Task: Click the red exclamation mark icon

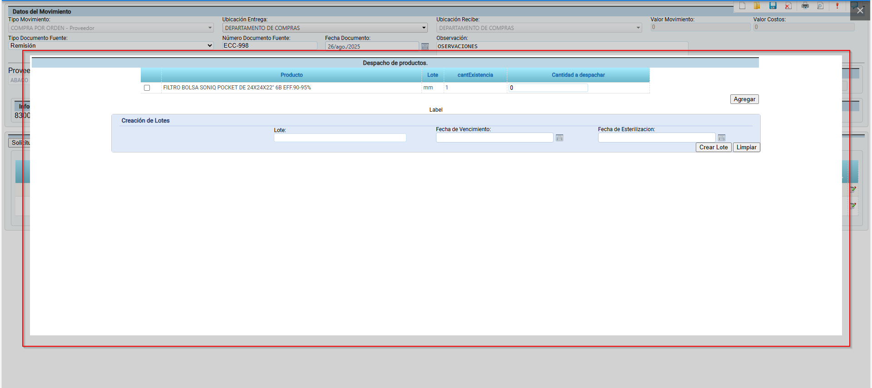Action: pos(837,6)
